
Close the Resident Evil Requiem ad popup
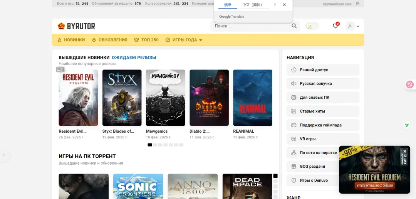404,152
